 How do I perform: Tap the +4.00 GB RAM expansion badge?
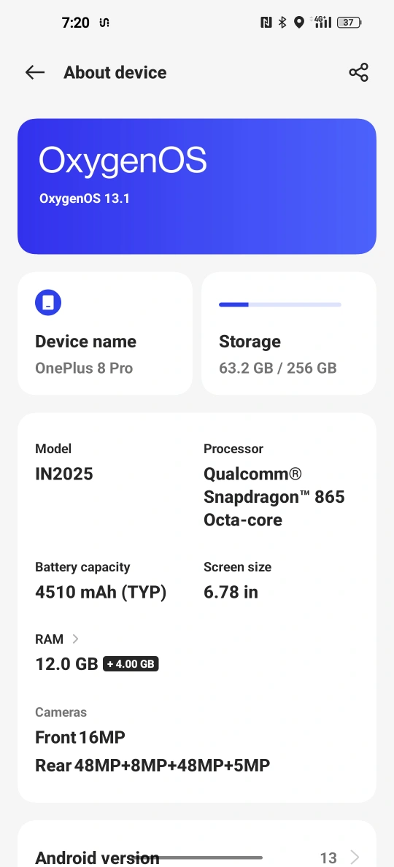coord(131,664)
